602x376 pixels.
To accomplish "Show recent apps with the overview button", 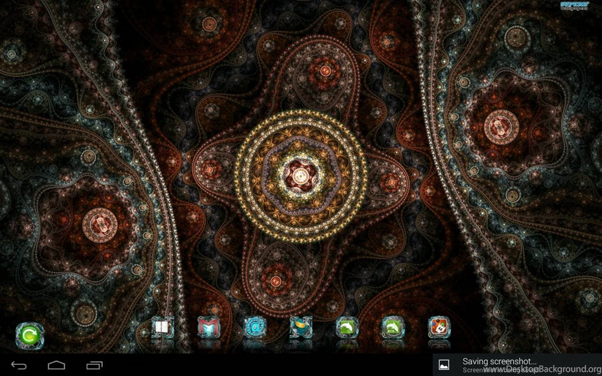I will click(x=94, y=365).
